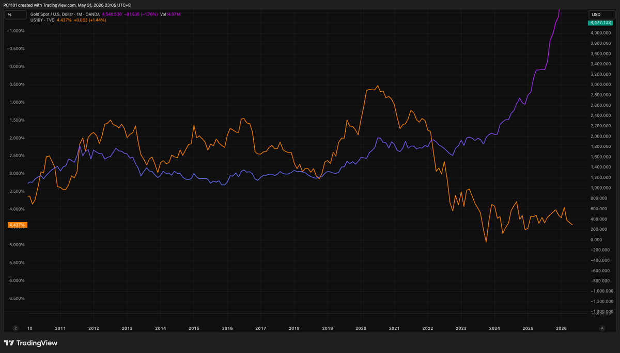The height and width of the screenshot is (353, 620).
Task: Click the Vol 14.97 M value
Action: pos(170,14)
